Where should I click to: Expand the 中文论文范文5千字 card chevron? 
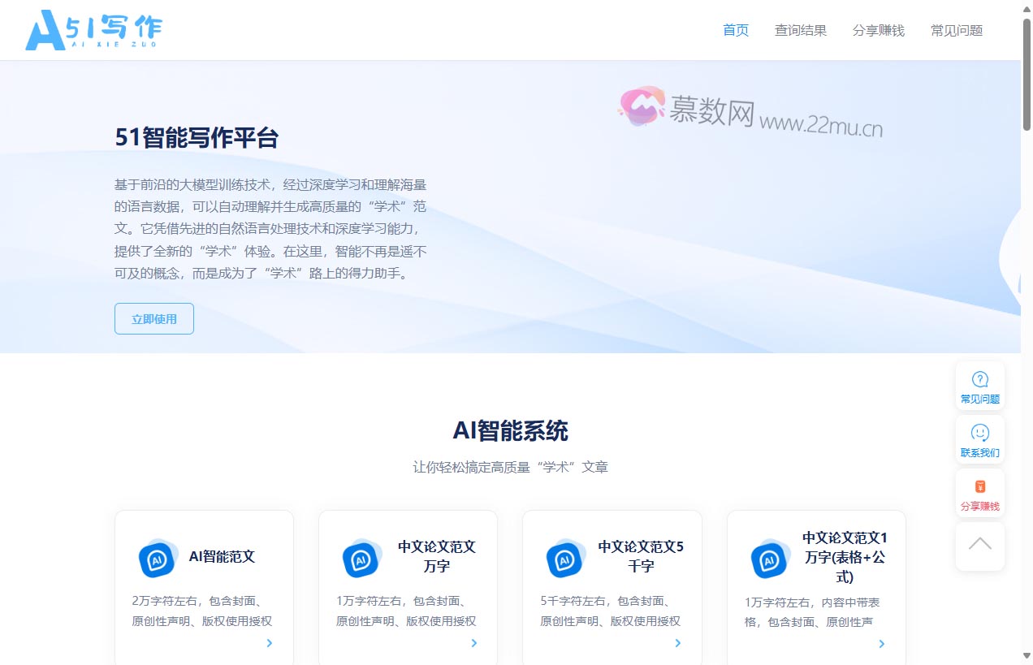pyautogui.click(x=678, y=643)
